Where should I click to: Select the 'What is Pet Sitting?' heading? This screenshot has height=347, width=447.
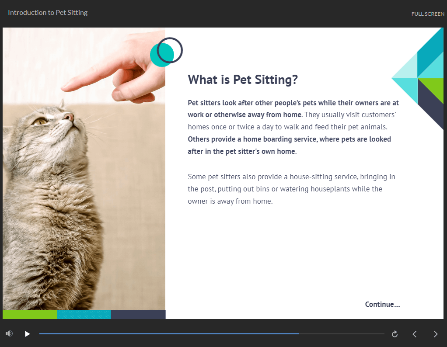(243, 80)
